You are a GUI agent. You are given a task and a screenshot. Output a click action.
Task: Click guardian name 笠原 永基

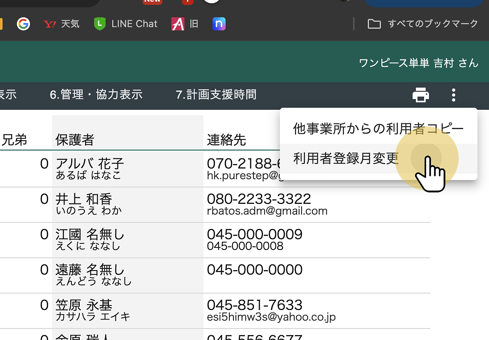(x=84, y=305)
